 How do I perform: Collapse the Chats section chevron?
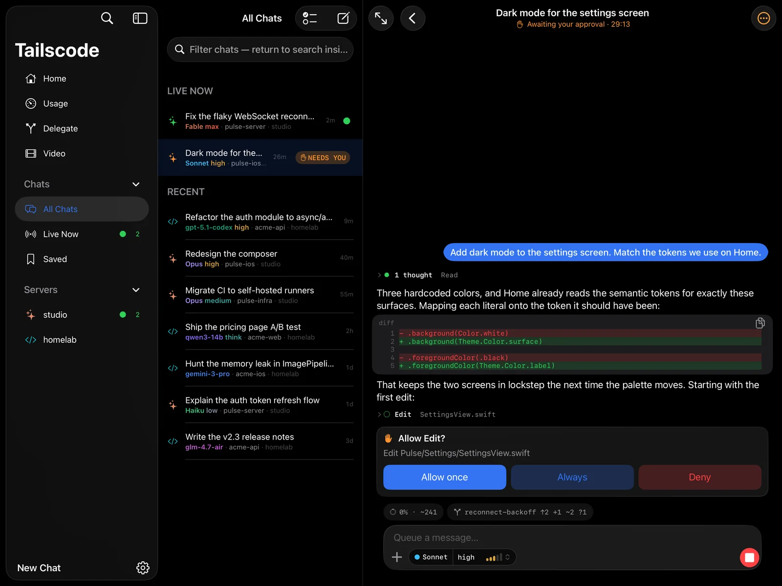point(136,184)
